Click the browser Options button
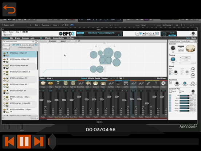The image size is (201, 151). 34,118
